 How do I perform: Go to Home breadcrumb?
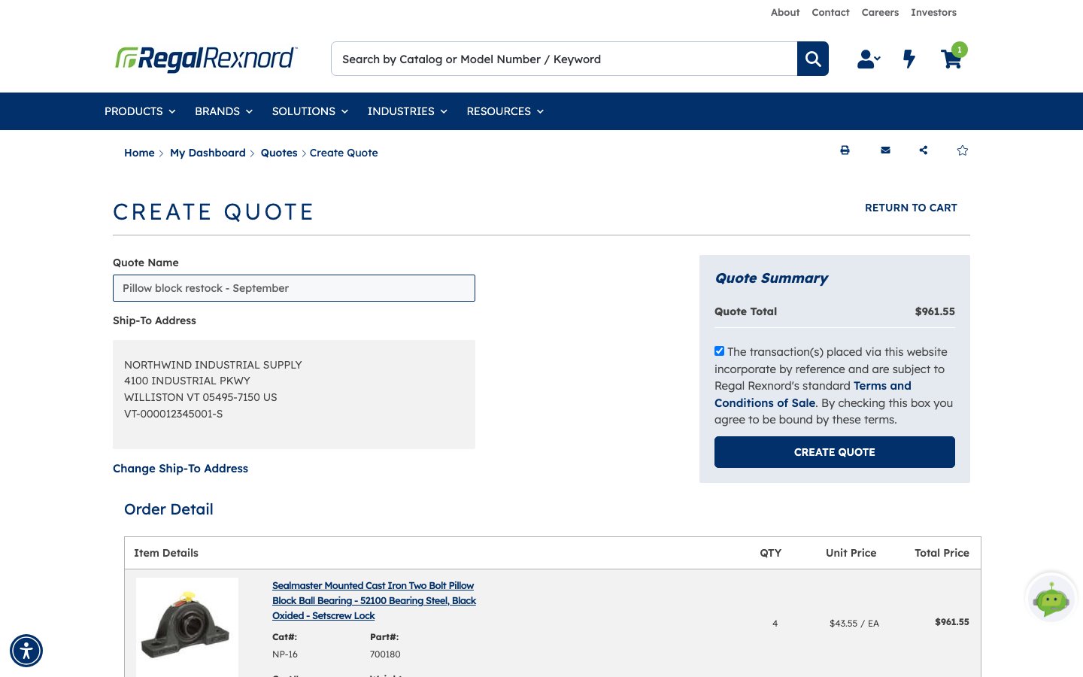(139, 153)
